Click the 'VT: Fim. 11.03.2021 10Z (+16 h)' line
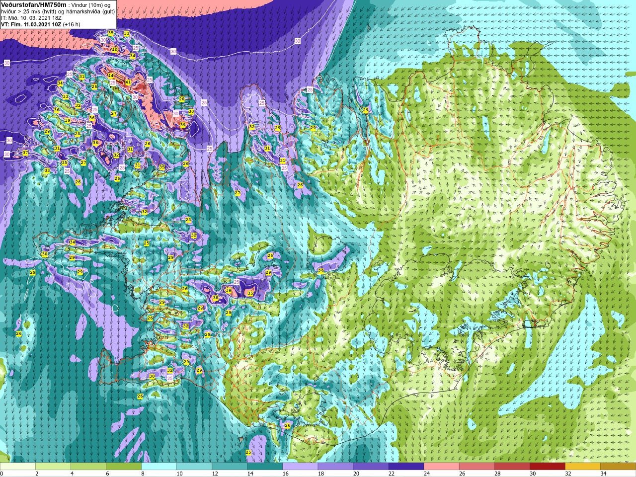Viewport: 636px width, 477px height. coord(41,24)
